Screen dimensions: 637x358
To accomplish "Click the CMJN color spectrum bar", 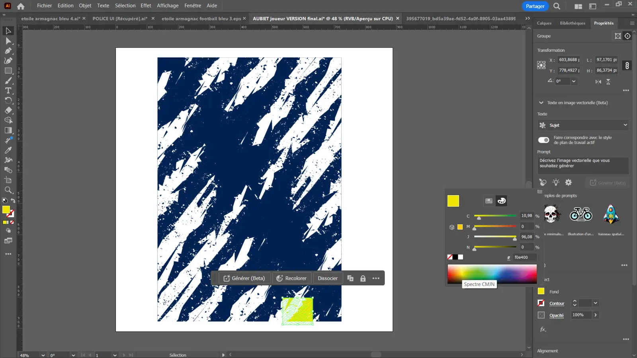I will (492, 274).
